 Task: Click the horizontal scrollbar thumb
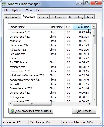tap(32, 104)
